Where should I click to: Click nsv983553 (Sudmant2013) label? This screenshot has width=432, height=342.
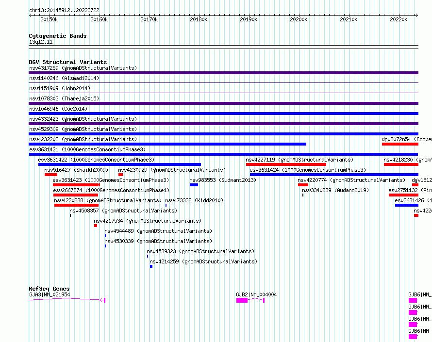pyautogui.click(x=223, y=180)
